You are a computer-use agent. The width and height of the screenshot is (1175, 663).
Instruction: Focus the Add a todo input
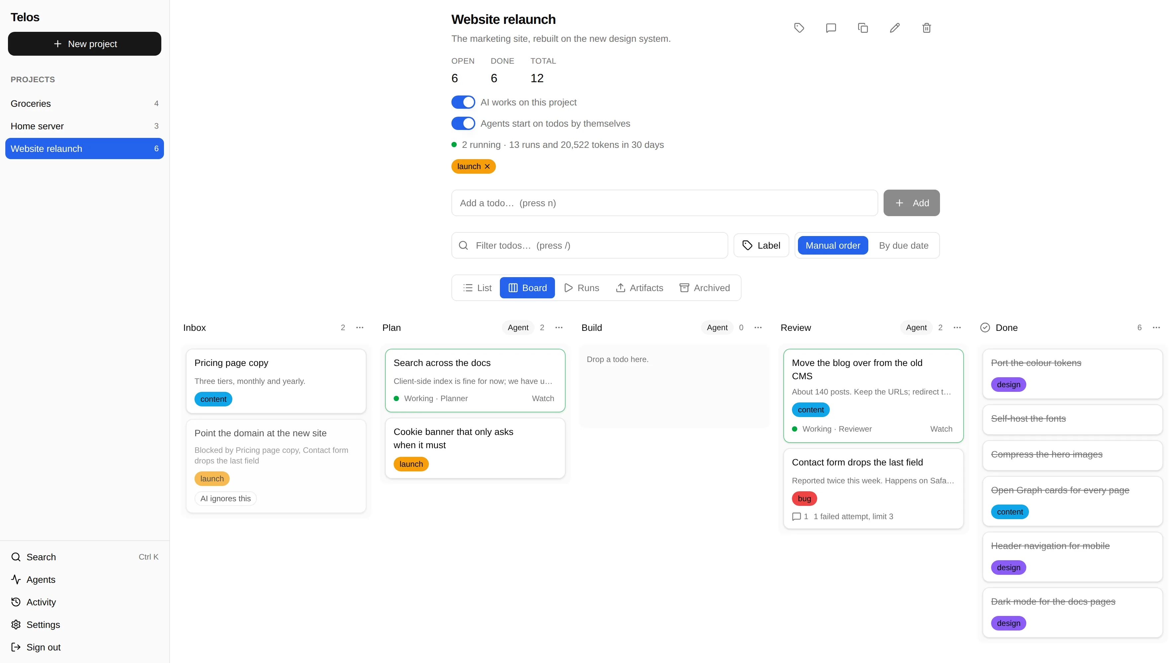(x=664, y=203)
